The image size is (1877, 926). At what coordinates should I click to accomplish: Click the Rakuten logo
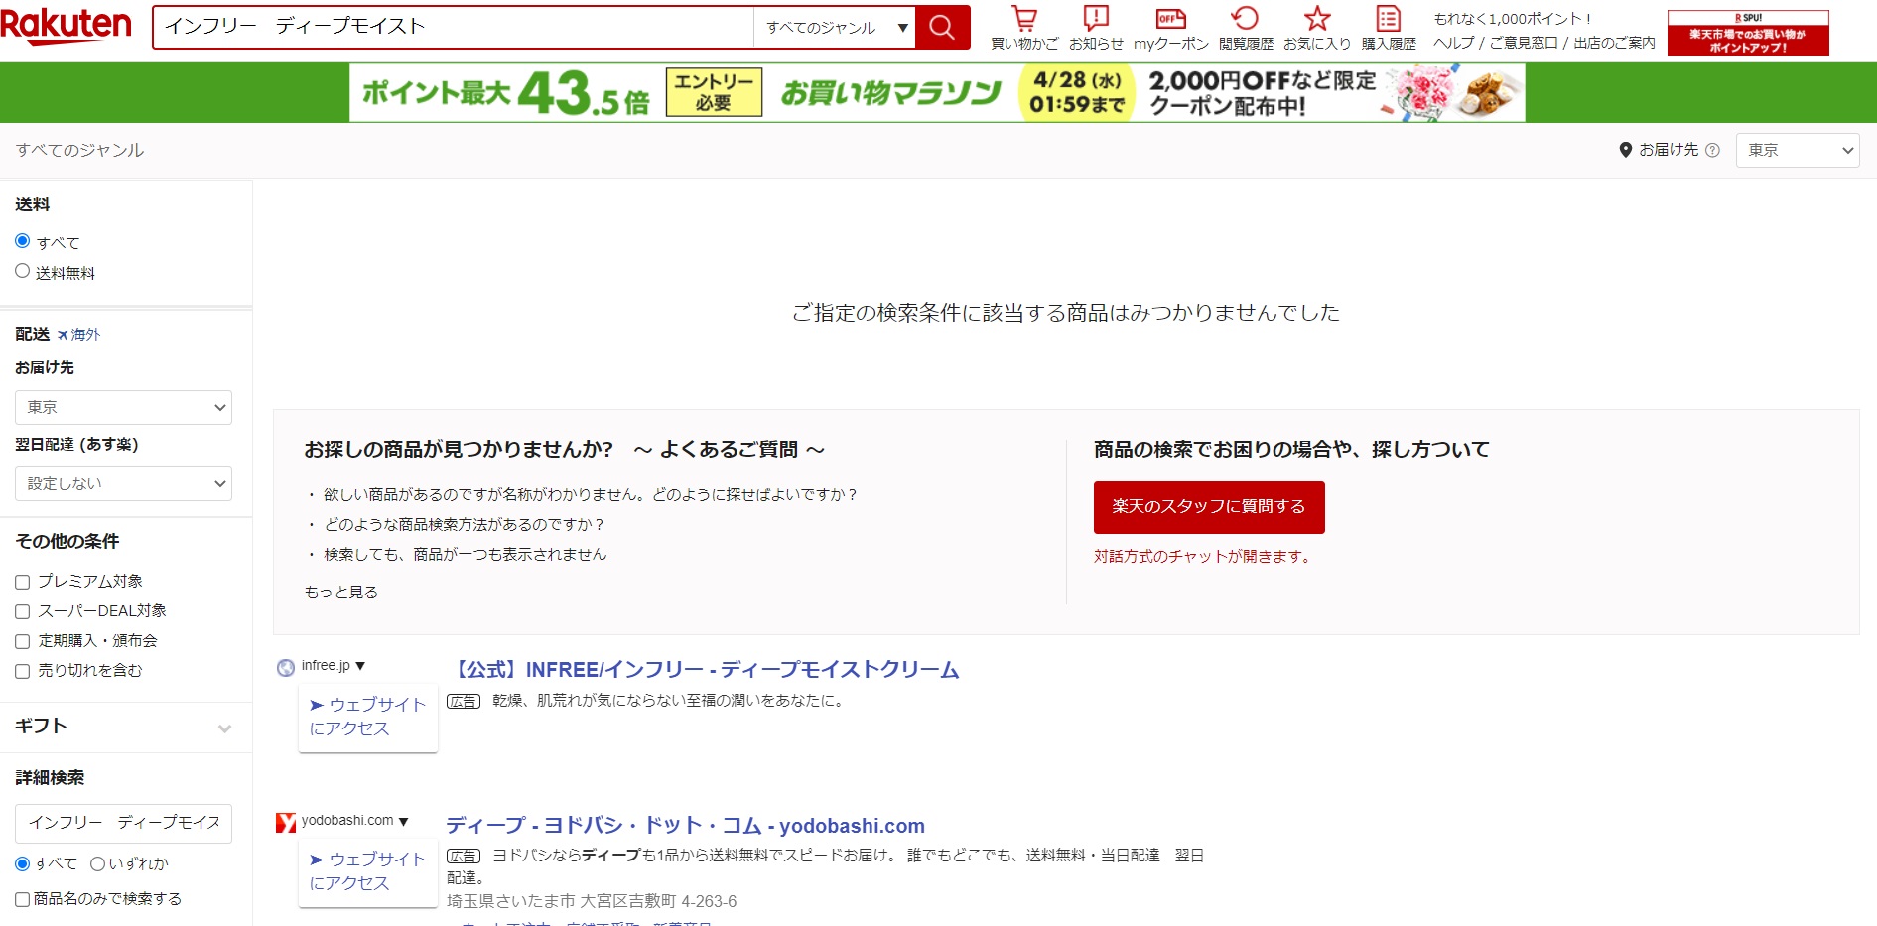pyautogui.click(x=66, y=27)
